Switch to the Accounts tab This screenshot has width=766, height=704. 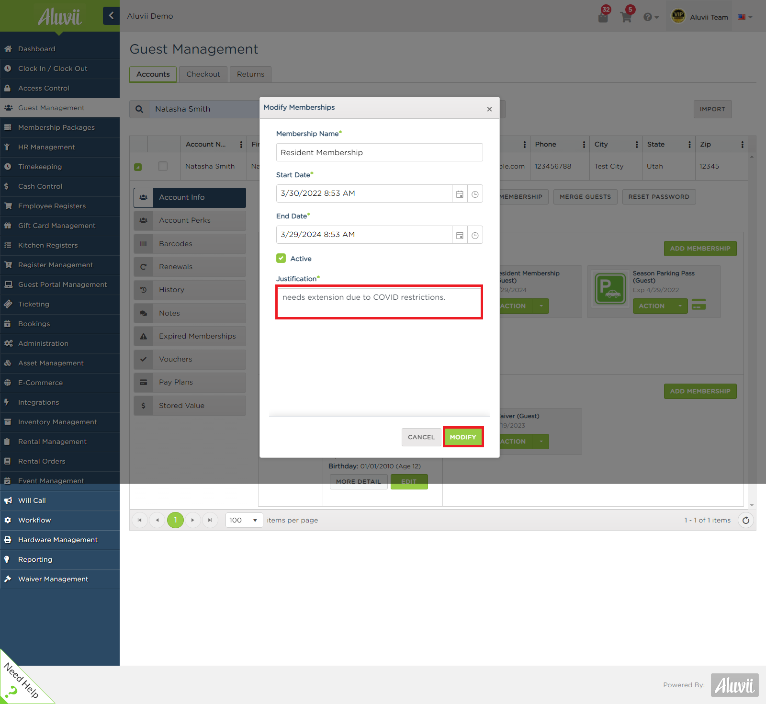coord(153,74)
